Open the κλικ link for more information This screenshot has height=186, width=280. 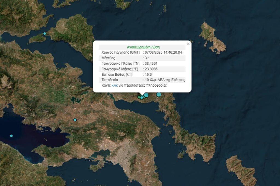tap(114, 85)
